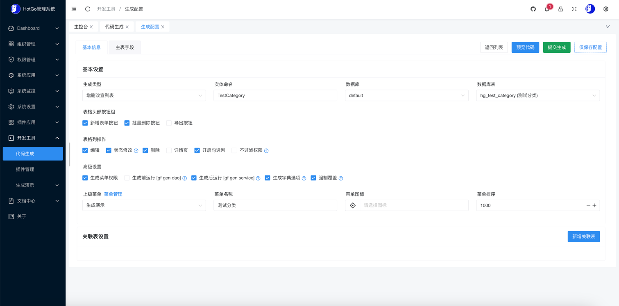Collapse the sidebar menu icon

point(74,9)
